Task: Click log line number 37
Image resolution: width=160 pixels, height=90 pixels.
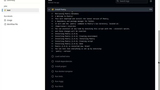Action: tap(52, 14)
